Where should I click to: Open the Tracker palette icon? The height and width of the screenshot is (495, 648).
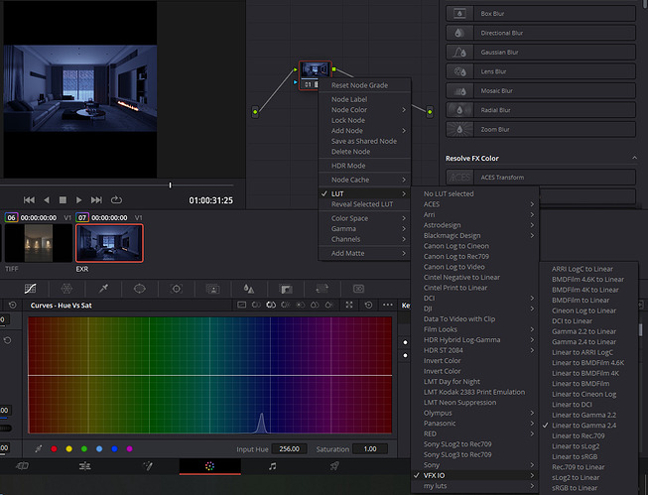click(x=177, y=288)
